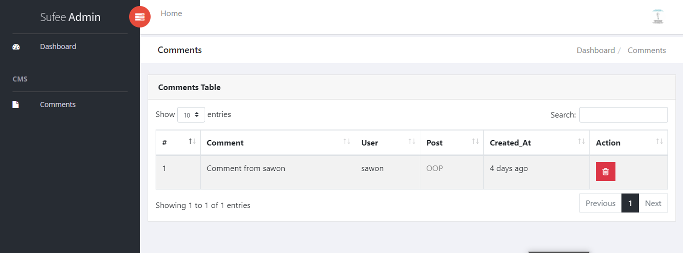The height and width of the screenshot is (253, 683).
Task: Focus the Search input field
Action: 623,115
